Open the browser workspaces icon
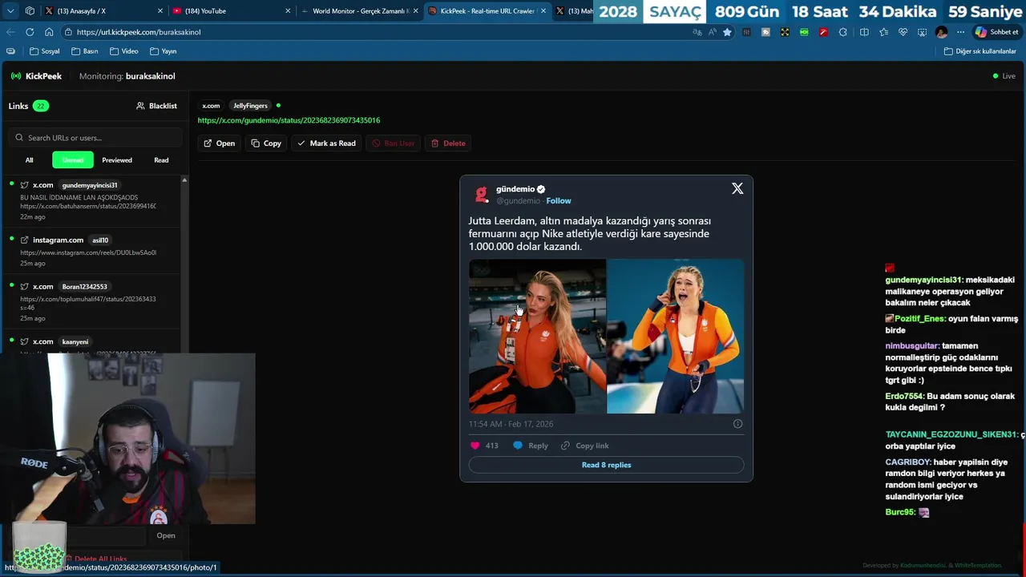1026x577 pixels. coord(30,11)
